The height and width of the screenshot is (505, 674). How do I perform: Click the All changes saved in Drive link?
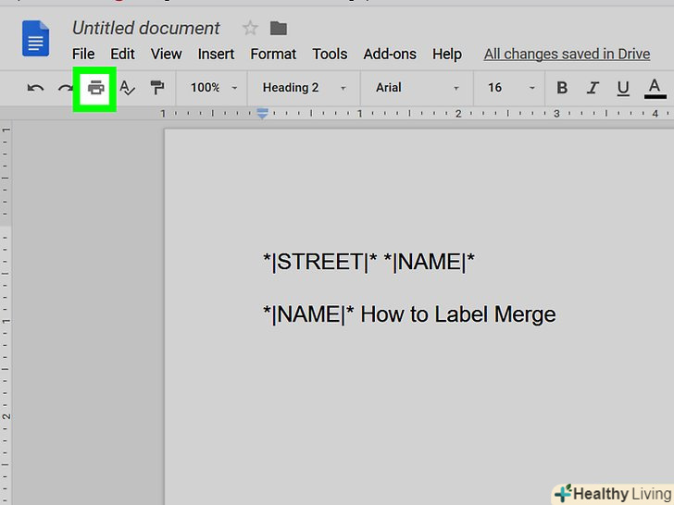click(x=567, y=55)
